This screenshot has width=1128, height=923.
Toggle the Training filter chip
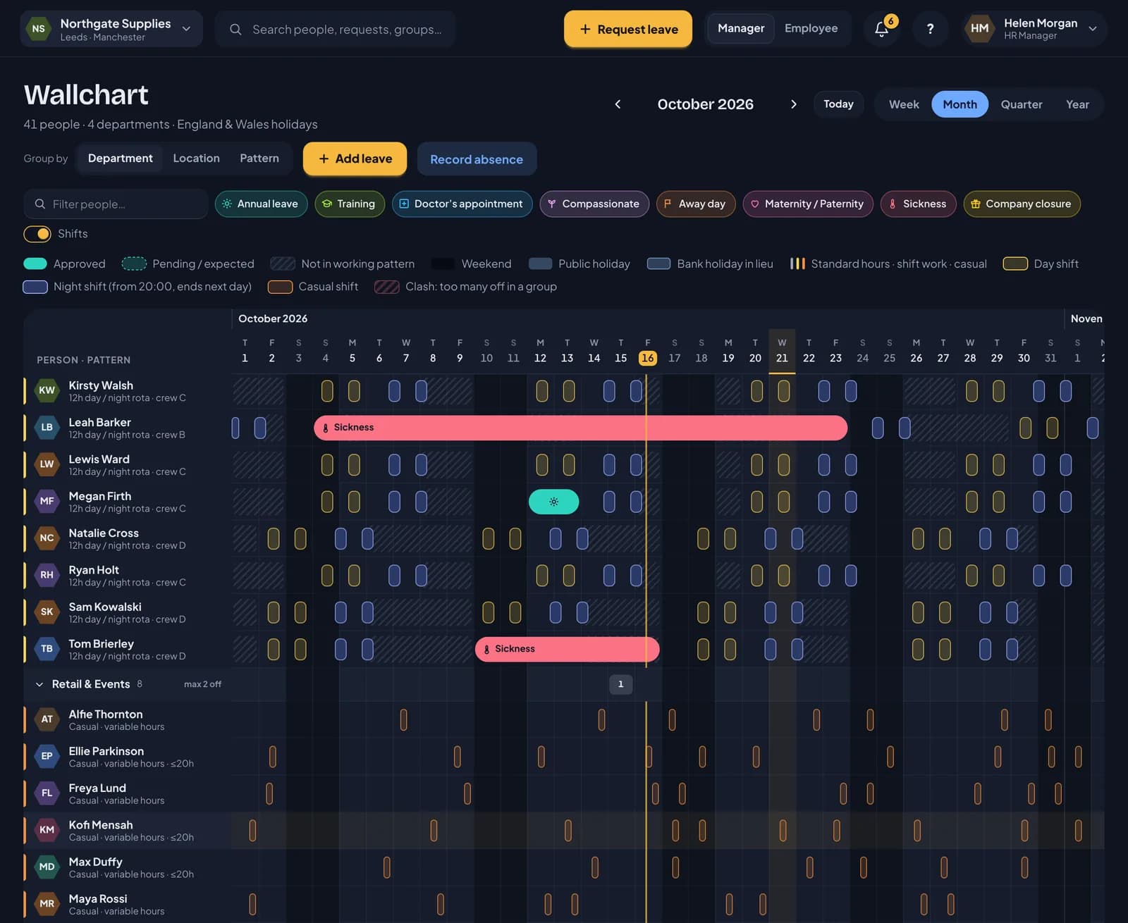point(350,204)
